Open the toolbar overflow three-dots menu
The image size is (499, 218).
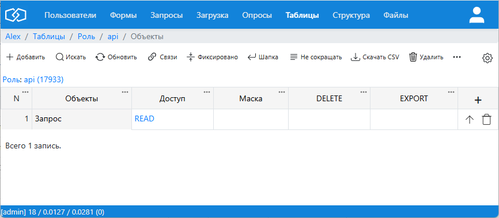pos(457,57)
